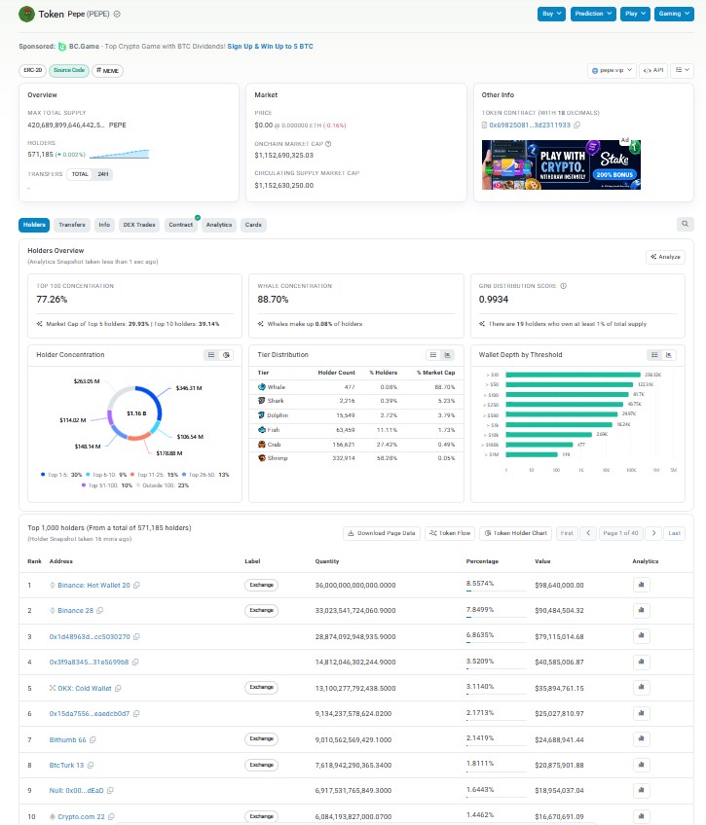Open analytics for rank 6 holder
706x825 pixels.
pos(642,713)
